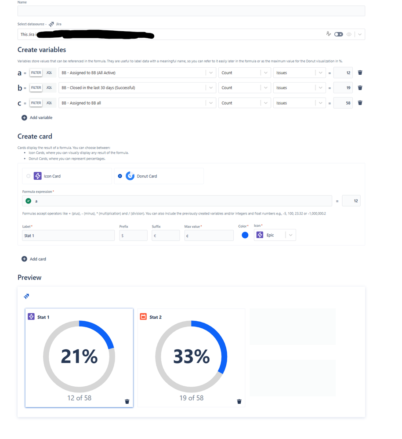Click formula result value 12
Screen dimensions: 402x439
coord(351,201)
